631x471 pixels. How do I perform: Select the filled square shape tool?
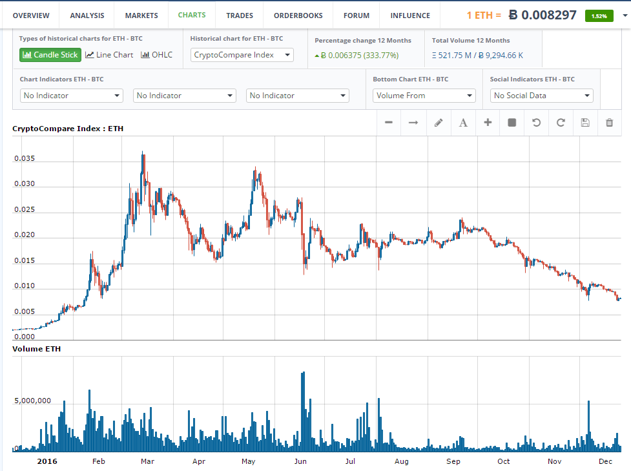512,123
